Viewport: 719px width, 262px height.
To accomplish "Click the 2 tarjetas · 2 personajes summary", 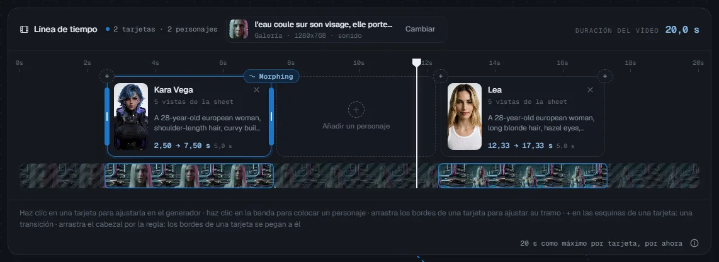I will (166, 30).
